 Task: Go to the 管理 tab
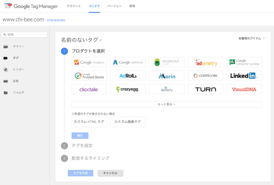(x=132, y=6)
